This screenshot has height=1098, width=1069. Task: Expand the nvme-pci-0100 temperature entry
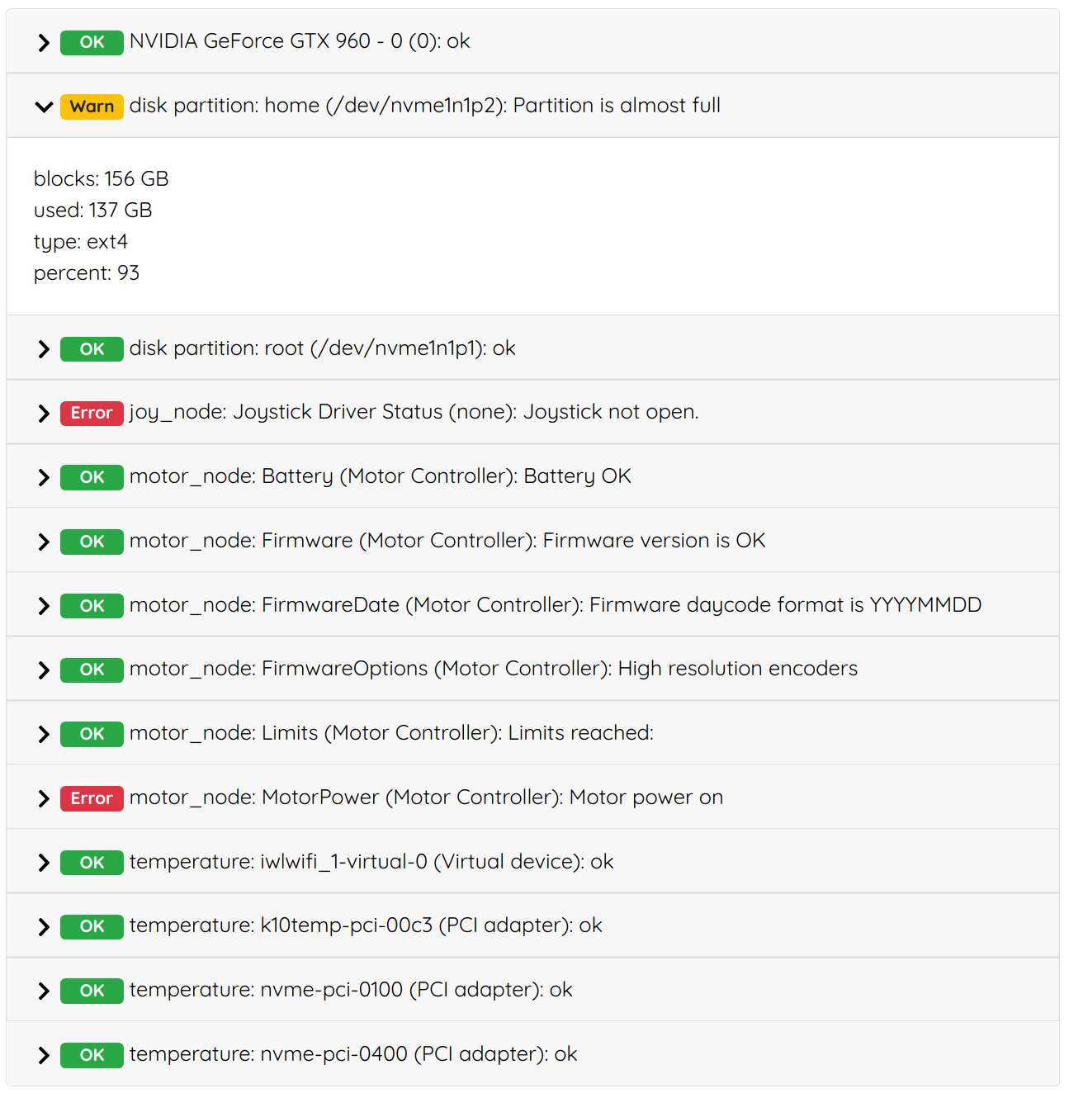coord(43,990)
